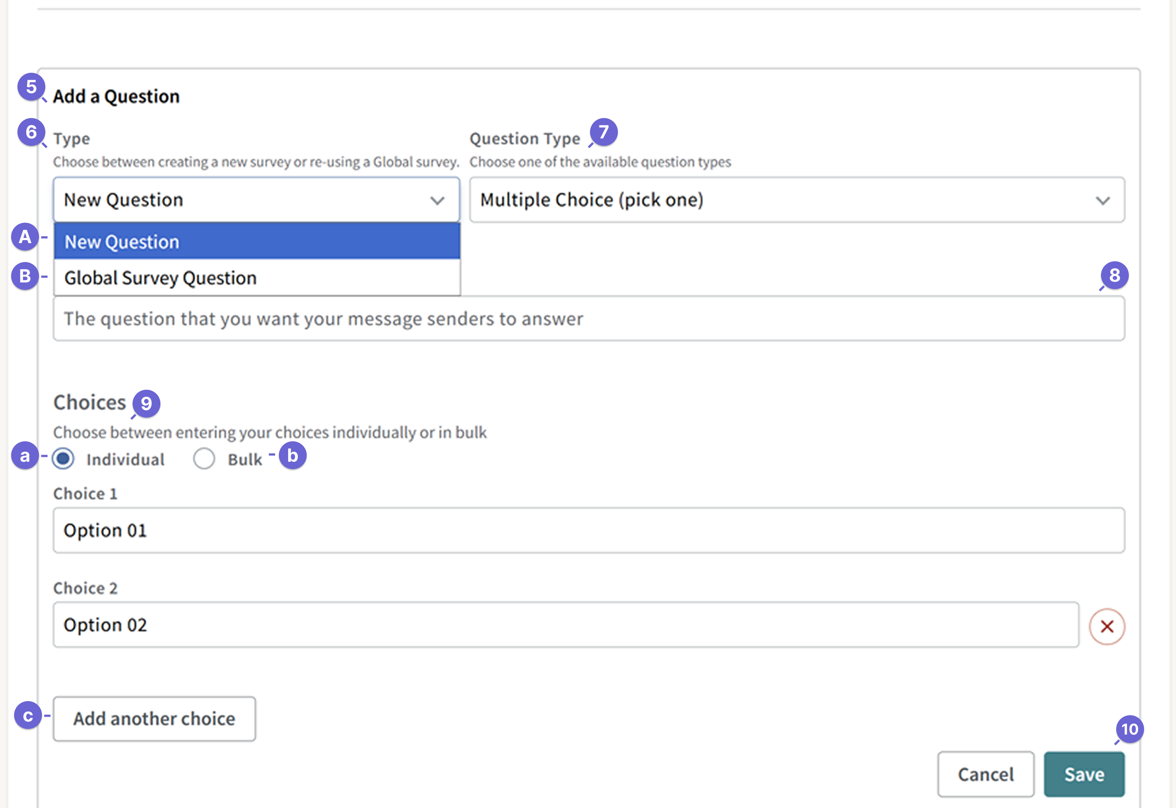Image resolution: width=1176 pixels, height=808 pixels.
Task: Click the Save button
Action: [x=1084, y=774]
